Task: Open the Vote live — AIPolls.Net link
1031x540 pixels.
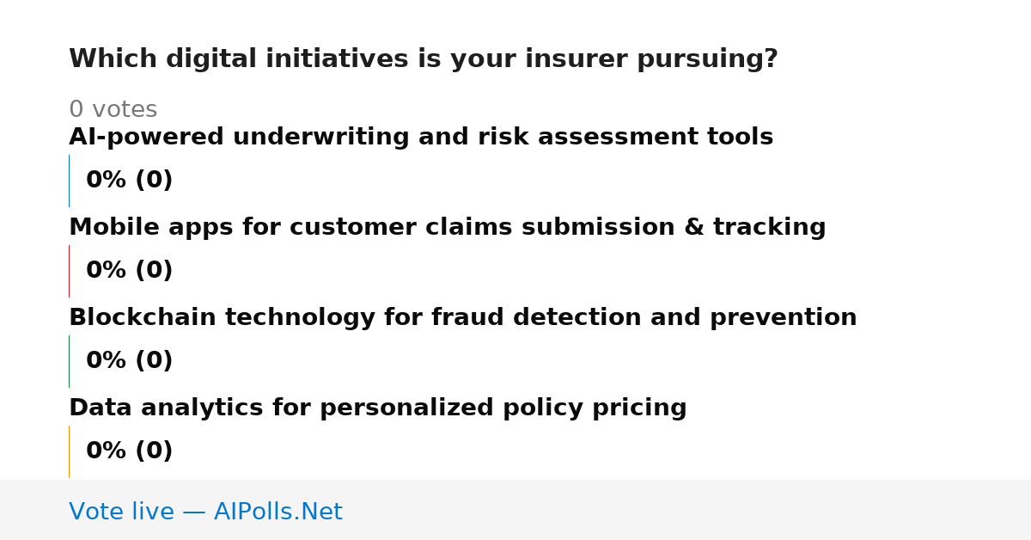Action: (x=205, y=512)
